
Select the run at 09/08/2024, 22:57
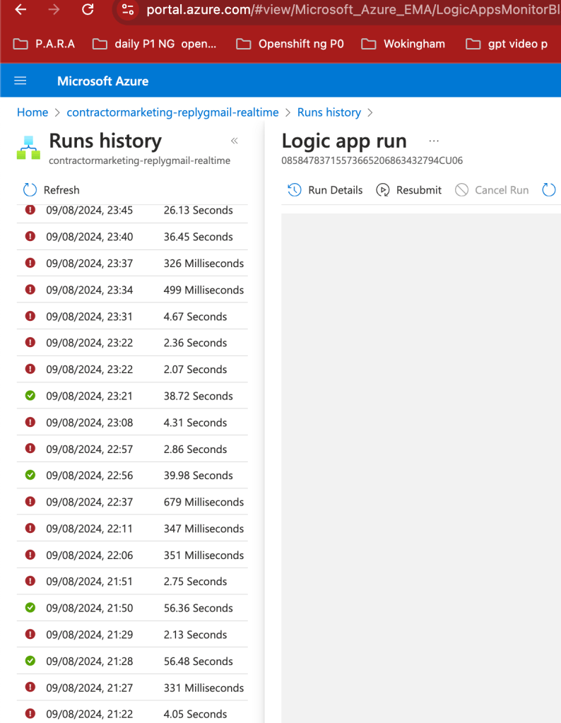point(132,449)
